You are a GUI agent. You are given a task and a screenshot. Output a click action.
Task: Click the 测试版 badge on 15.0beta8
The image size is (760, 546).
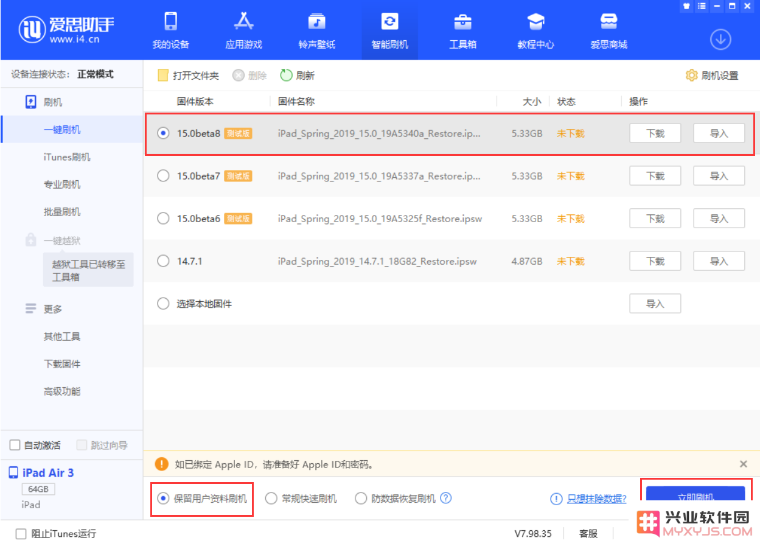click(238, 133)
